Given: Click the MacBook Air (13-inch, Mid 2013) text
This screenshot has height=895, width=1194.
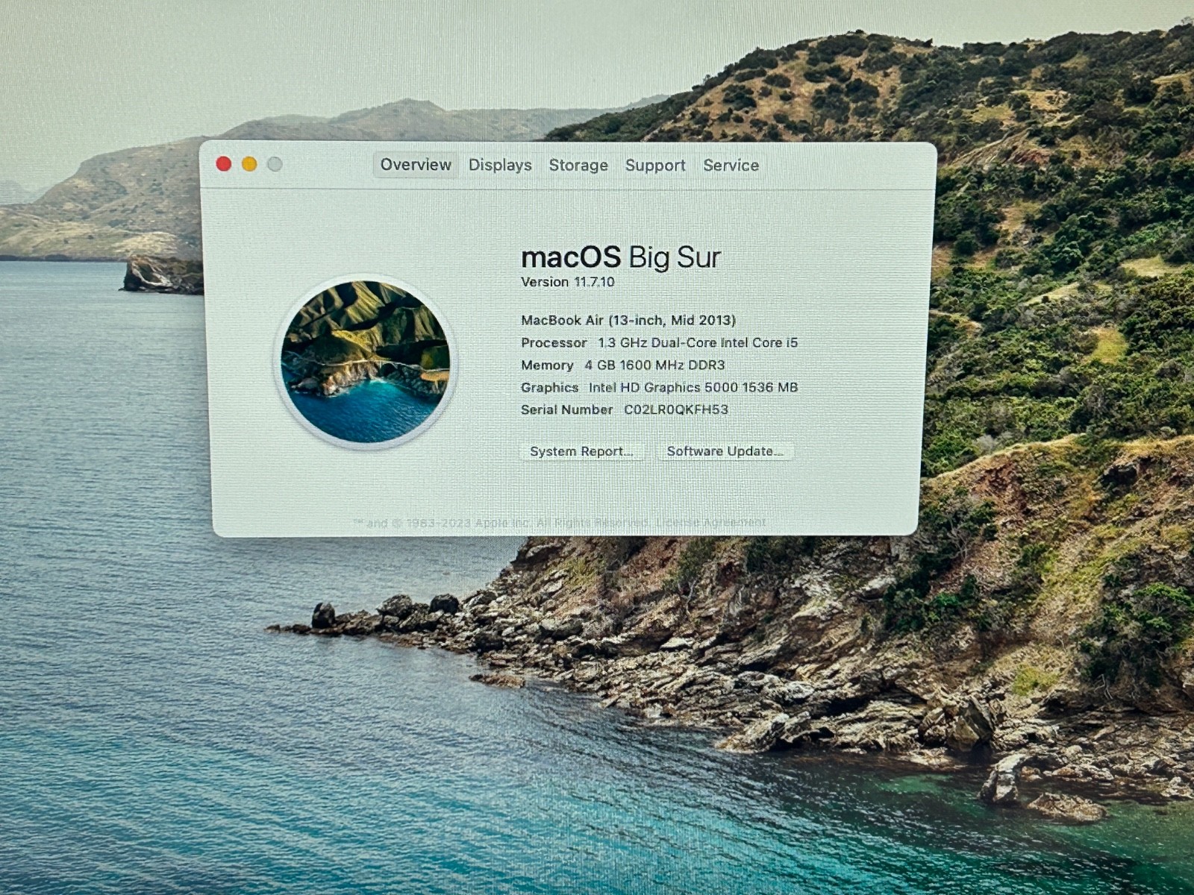Looking at the screenshot, I should [628, 320].
